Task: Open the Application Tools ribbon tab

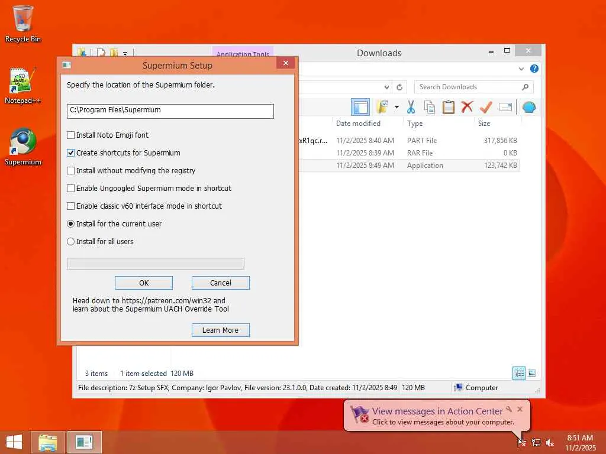Action: (x=243, y=53)
